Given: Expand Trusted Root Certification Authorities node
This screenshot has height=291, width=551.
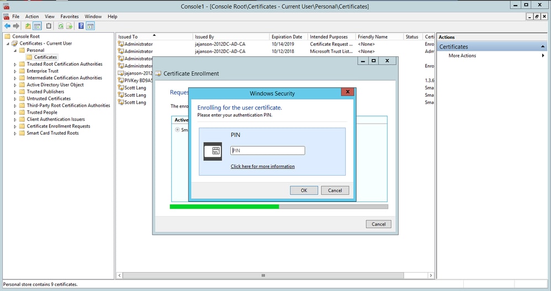Looking at the screenshot, I should 15,64.
